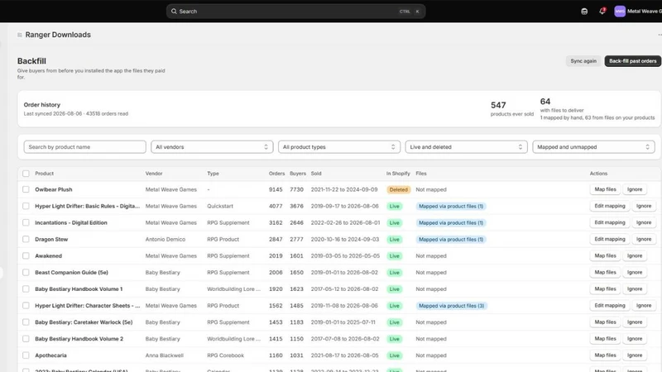Screen dimensions: 662x372
Task: Click the Sold column header
Action: pyautogui.click(x=316, y=174)
